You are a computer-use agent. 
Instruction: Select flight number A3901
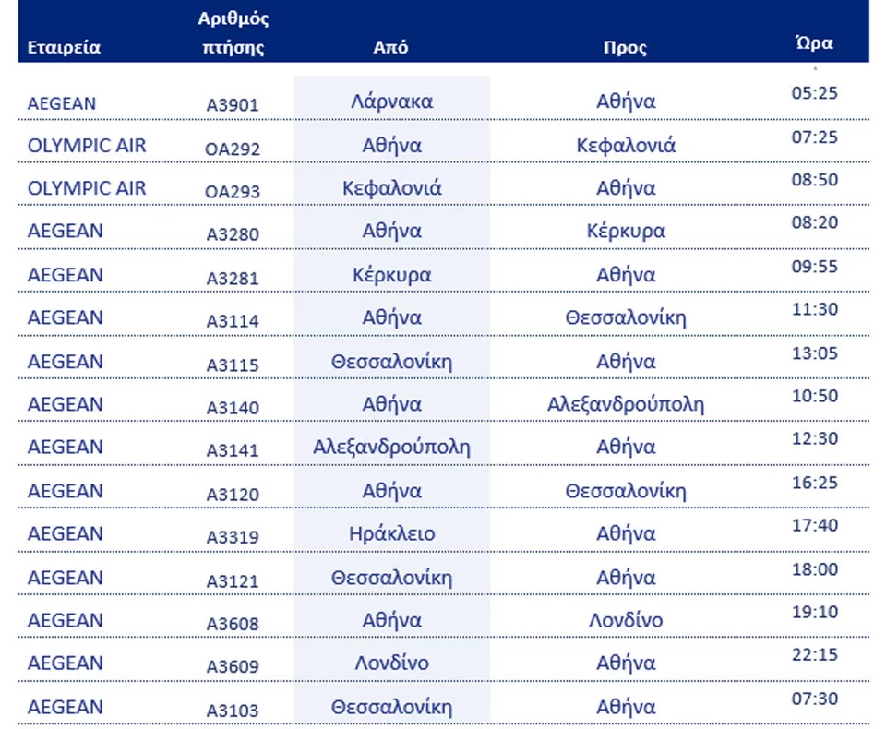point(233,105)
